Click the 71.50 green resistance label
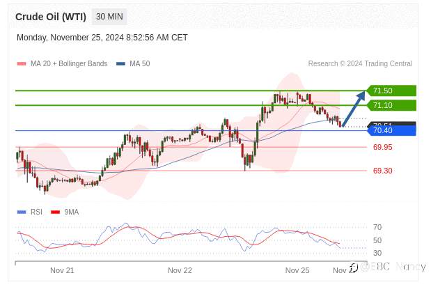This screenshot has height=287, width=431. tap(391, 91)
